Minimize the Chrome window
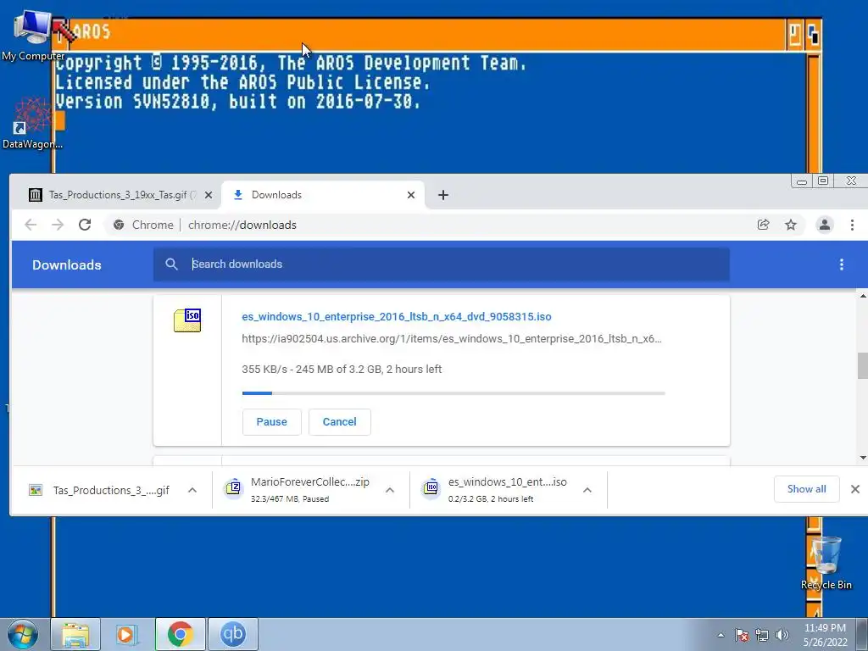 pos(802,181)
